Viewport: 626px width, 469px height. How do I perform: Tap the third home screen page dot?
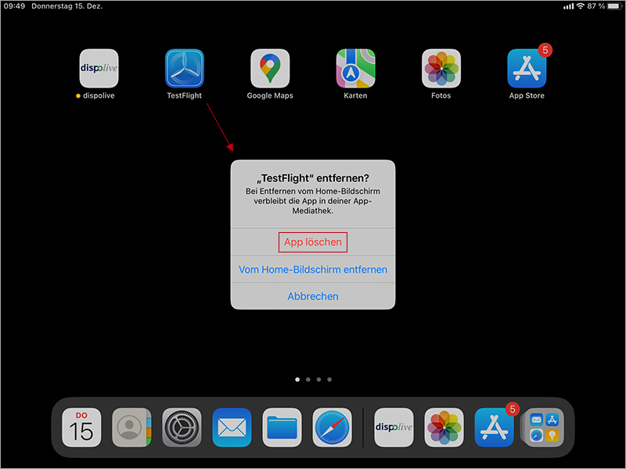click(318, 379)
